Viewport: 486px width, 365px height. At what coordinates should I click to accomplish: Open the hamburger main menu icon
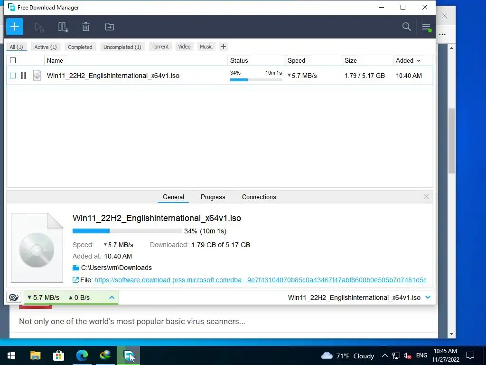coord(427,27)
